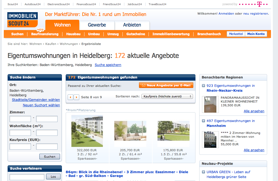Click the Wohnfläche minimum input field
Viewport: 278px width, 181px height.
point(20,133)
